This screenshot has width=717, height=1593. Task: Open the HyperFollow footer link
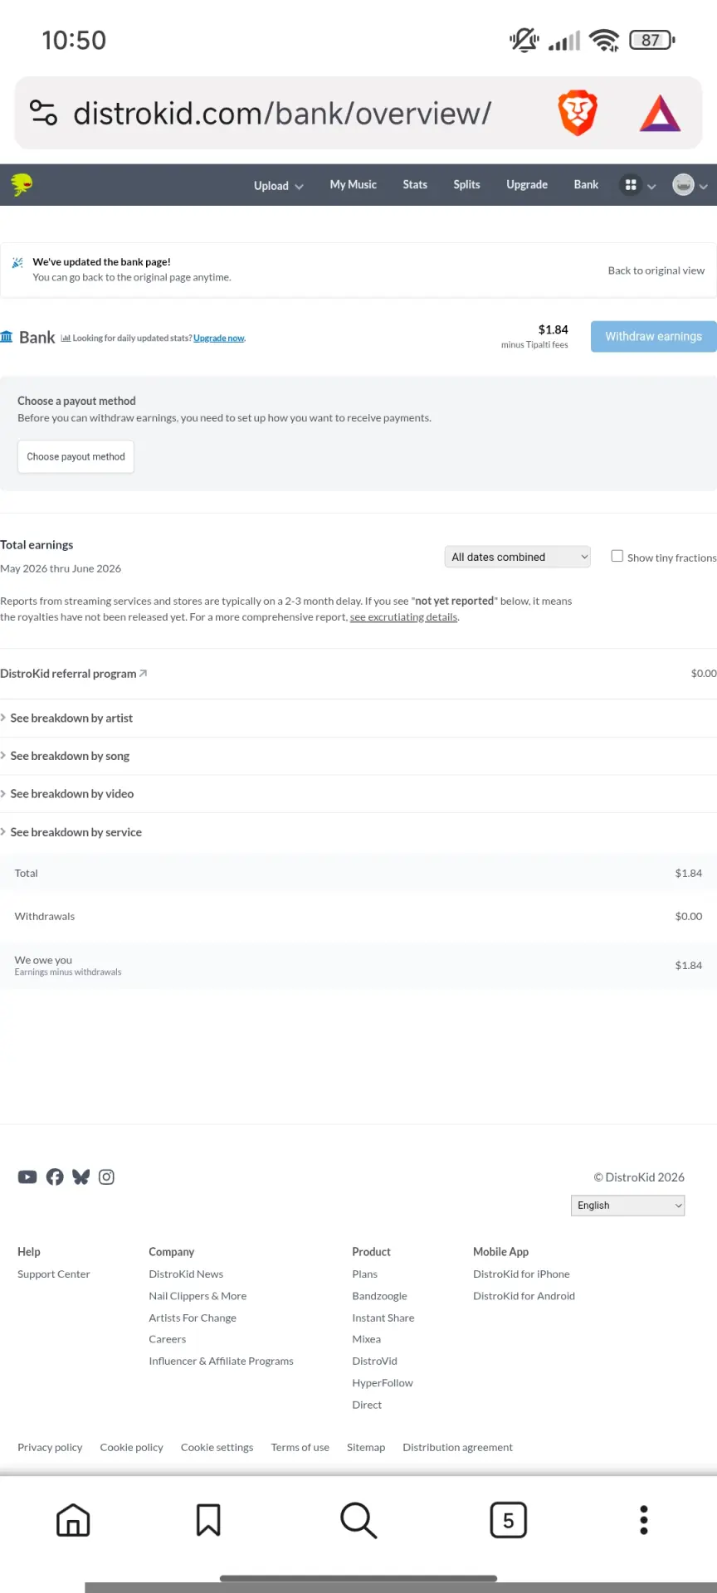point(383,1383)
